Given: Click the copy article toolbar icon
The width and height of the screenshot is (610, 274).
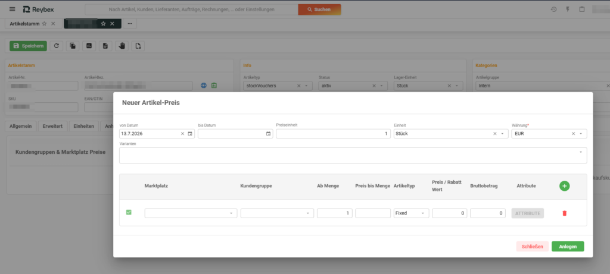Looking at the screenshot, I should [x=73, y=46].
